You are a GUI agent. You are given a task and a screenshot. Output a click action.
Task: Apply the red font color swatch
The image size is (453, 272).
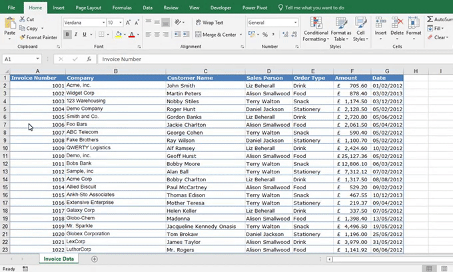click(x=131, y=35)
